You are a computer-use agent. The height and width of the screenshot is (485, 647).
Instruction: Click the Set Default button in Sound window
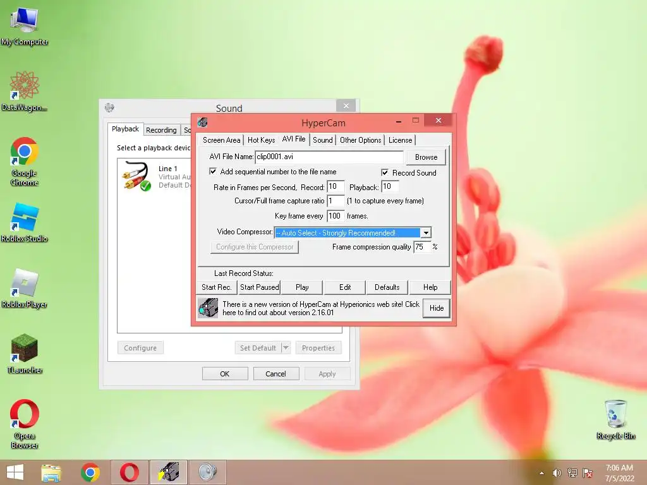pos(258,348)
